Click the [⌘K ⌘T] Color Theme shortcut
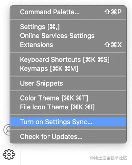Viewport: 132px width, 165px height. tap(75, 98)
